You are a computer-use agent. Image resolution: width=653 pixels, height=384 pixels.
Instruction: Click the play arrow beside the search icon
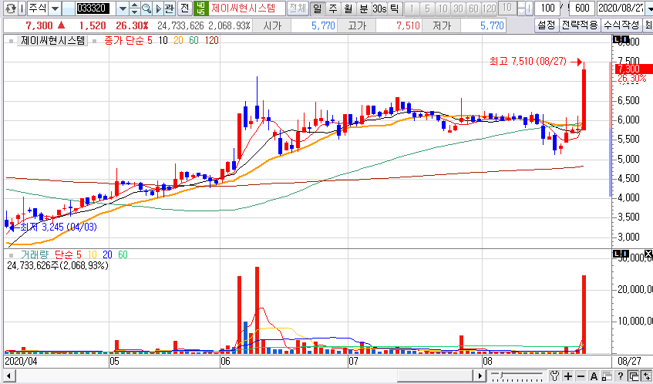(157, 8)
